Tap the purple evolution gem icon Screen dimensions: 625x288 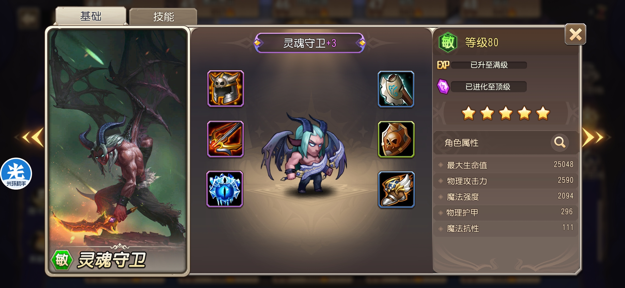click(443, 87)
